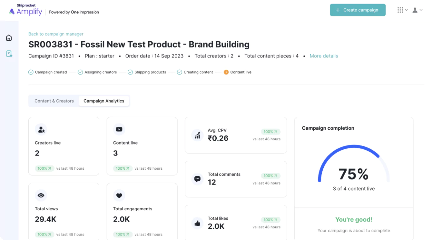Click the 100% badge under Content live
This screenshot has height=240, width=433.
[x=123, y=168]
